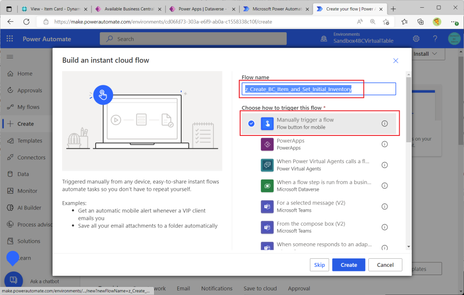Click the Email template category
Viewport: 464px width, 295px height.
point(183,288)
